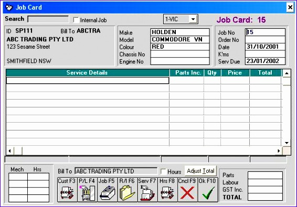
Task: Click the Serv F7 service icon
Action: click(x=147, y=190)
